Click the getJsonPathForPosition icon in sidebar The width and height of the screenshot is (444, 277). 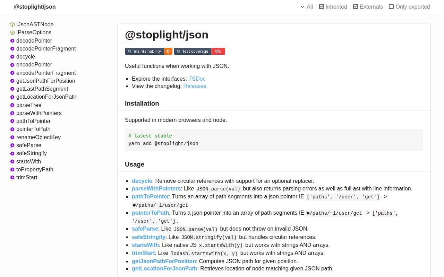point(12,81)
